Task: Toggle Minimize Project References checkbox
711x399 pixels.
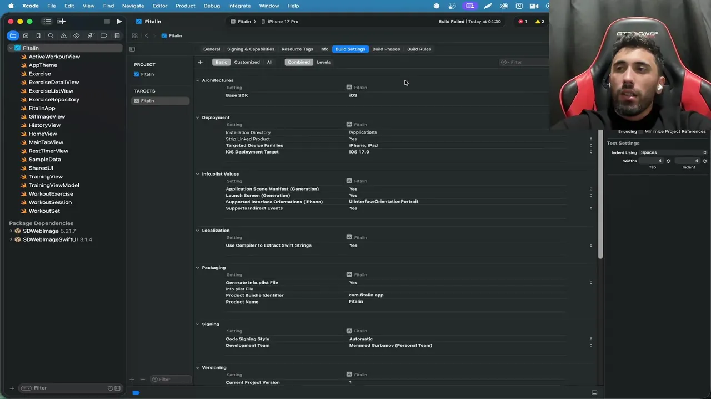Action: point(640,131)
